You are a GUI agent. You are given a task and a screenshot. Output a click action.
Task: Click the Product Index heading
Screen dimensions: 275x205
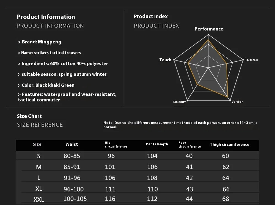[x=151, y=16]
